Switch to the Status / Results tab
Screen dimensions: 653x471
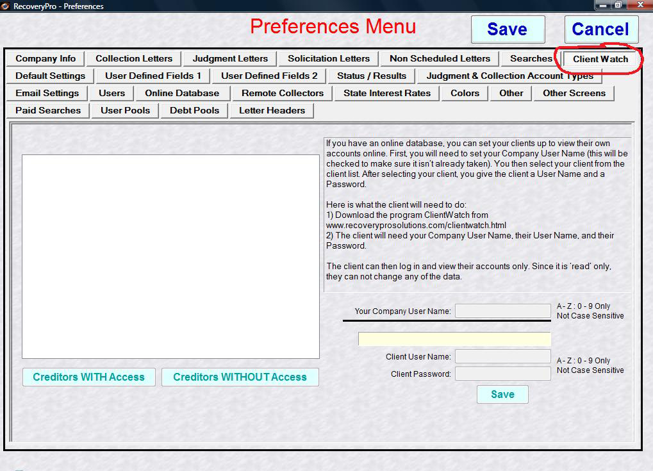372,76
